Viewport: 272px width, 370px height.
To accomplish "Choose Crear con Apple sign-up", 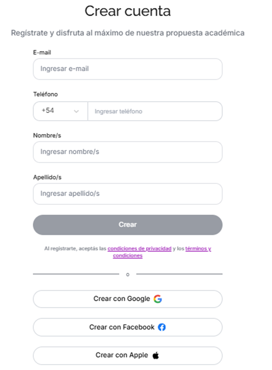I will tap(127, 355).
